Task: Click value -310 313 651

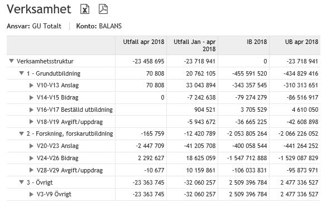Action: (x=301, y=85)
